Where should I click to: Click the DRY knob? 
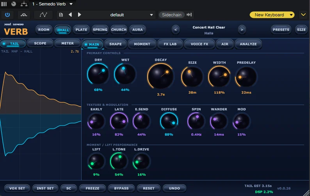98,74
